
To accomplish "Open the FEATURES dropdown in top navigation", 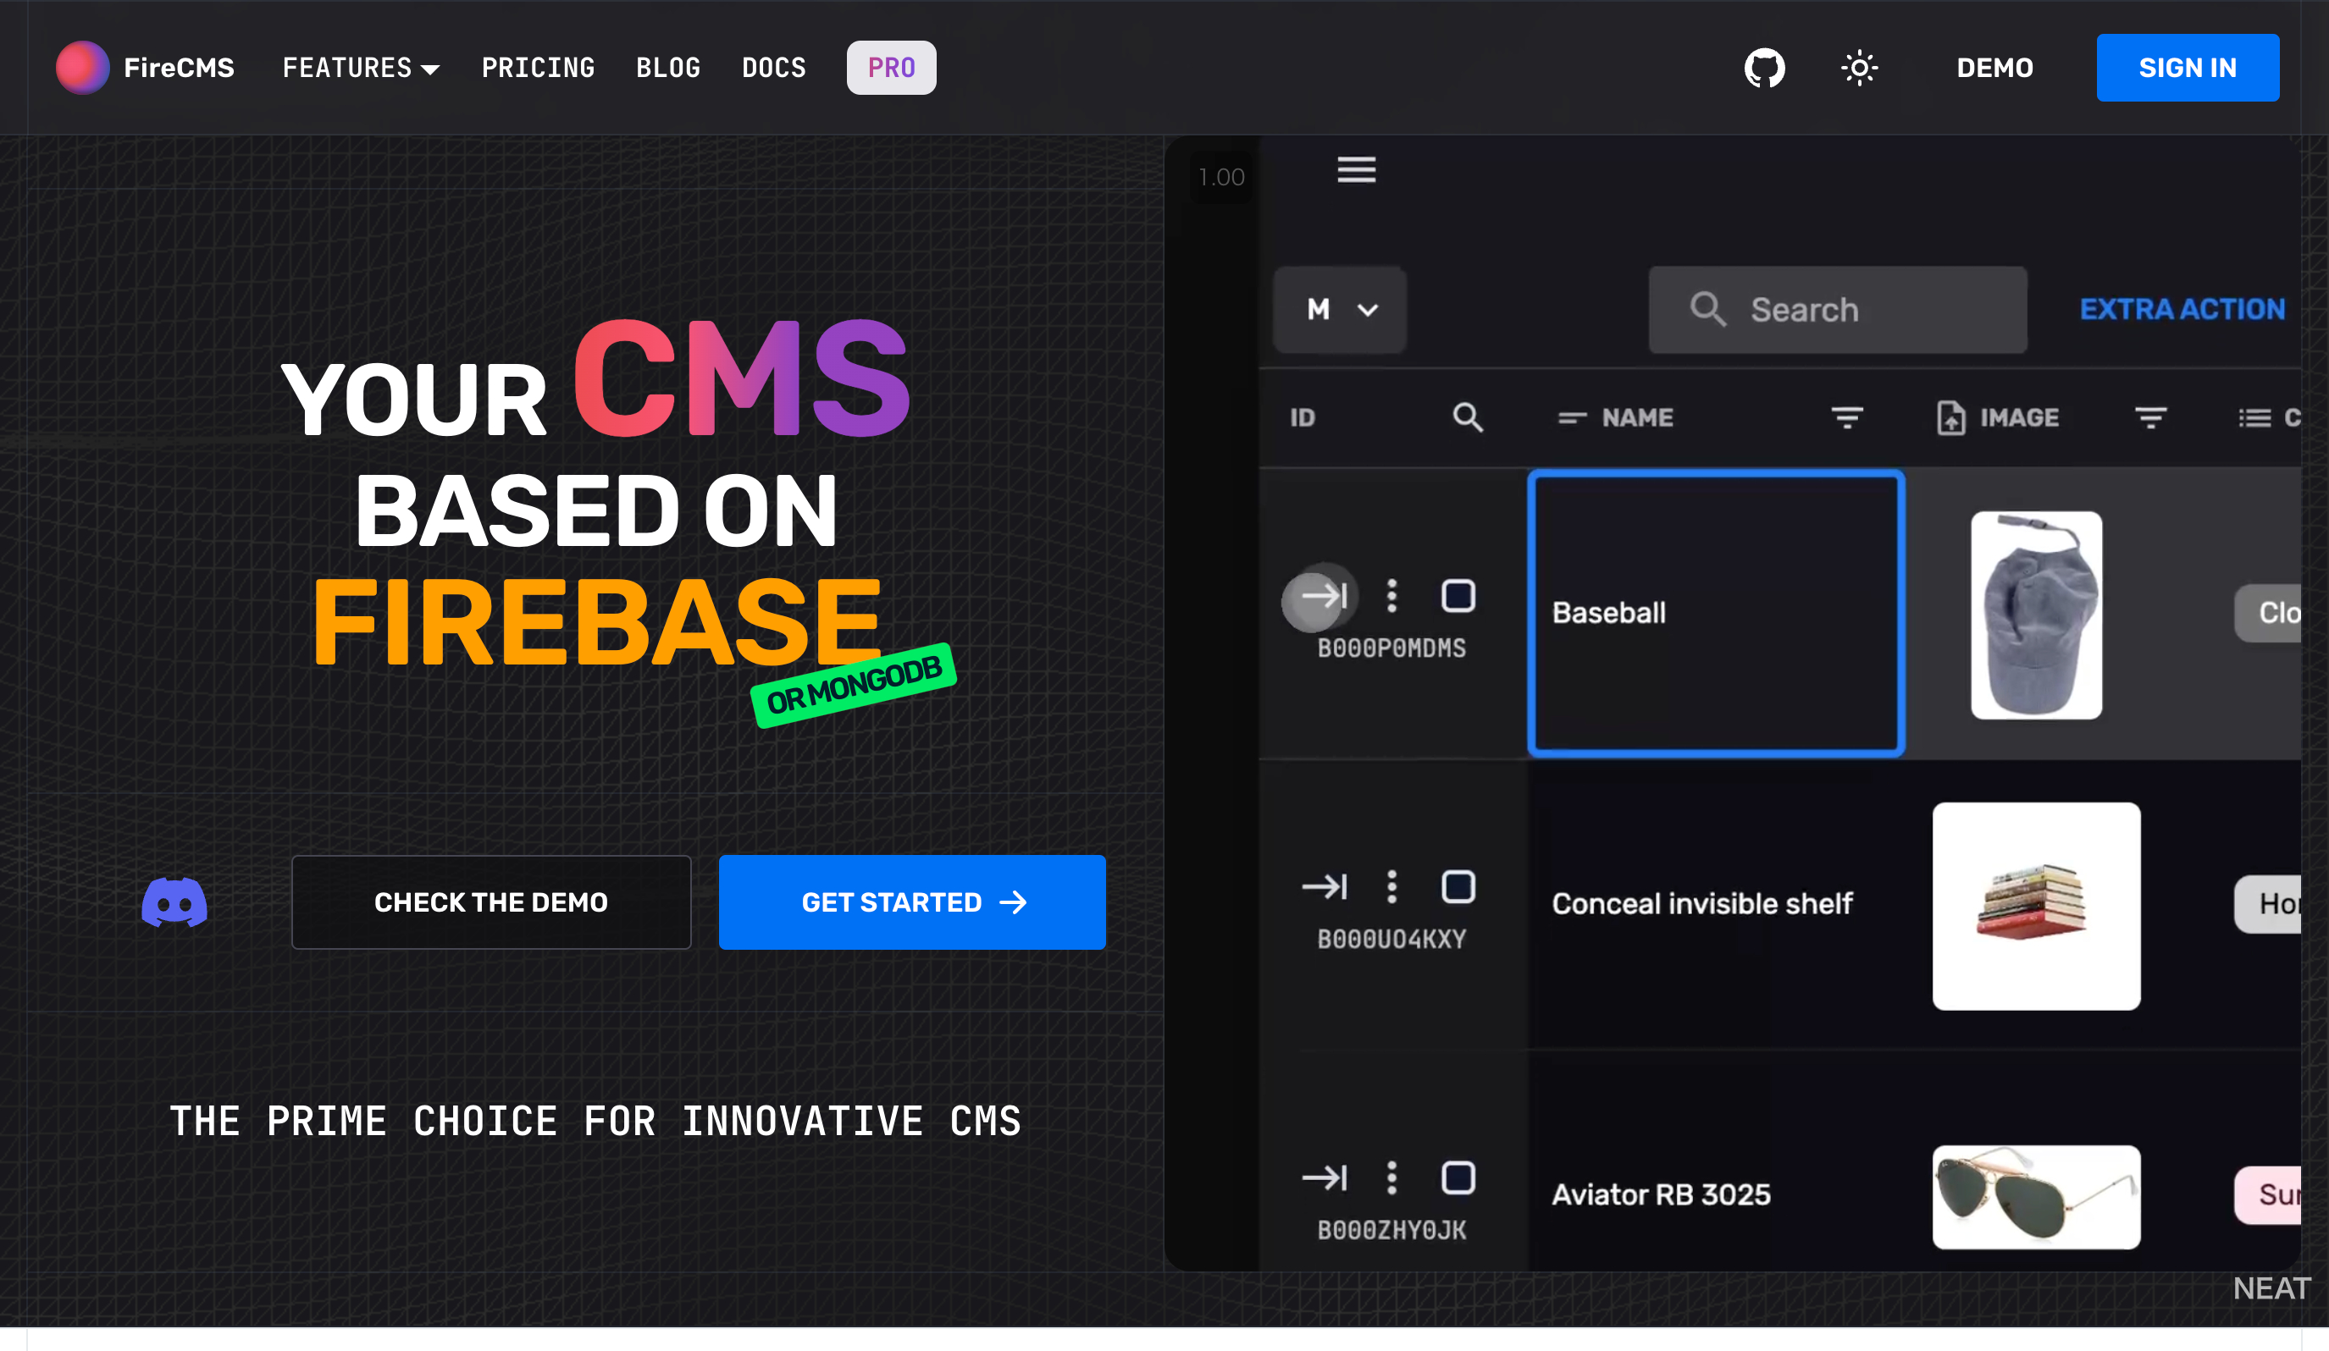I will click(362, 68).
